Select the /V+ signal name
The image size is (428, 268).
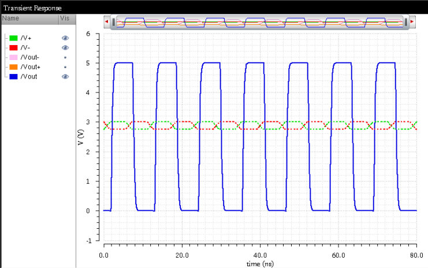coord(26,38)
